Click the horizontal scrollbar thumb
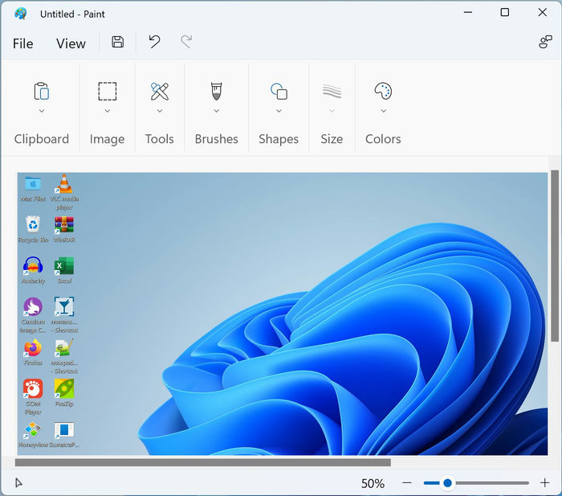The width and height of the screenshot is (562, 496). [203, 462]
